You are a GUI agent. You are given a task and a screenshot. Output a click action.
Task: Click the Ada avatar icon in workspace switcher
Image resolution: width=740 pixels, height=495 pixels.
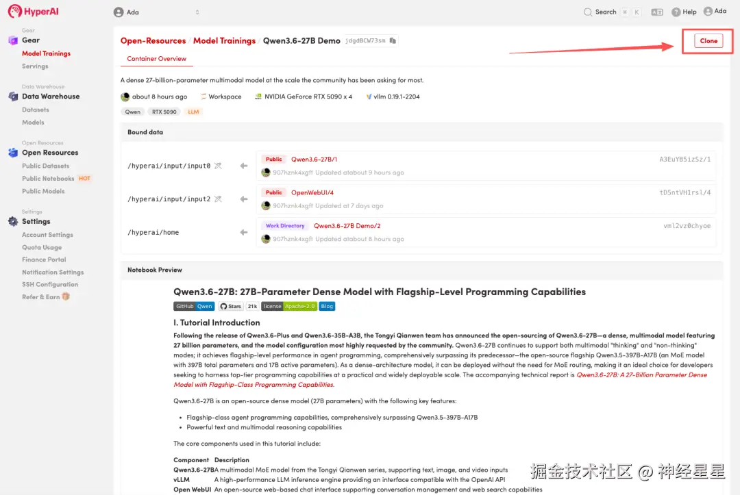pos(119,12)
